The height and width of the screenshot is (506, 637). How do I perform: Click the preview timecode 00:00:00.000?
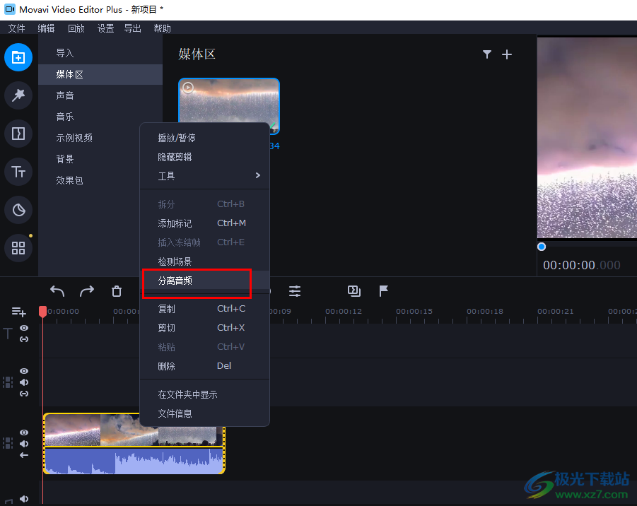click(581, 265)
